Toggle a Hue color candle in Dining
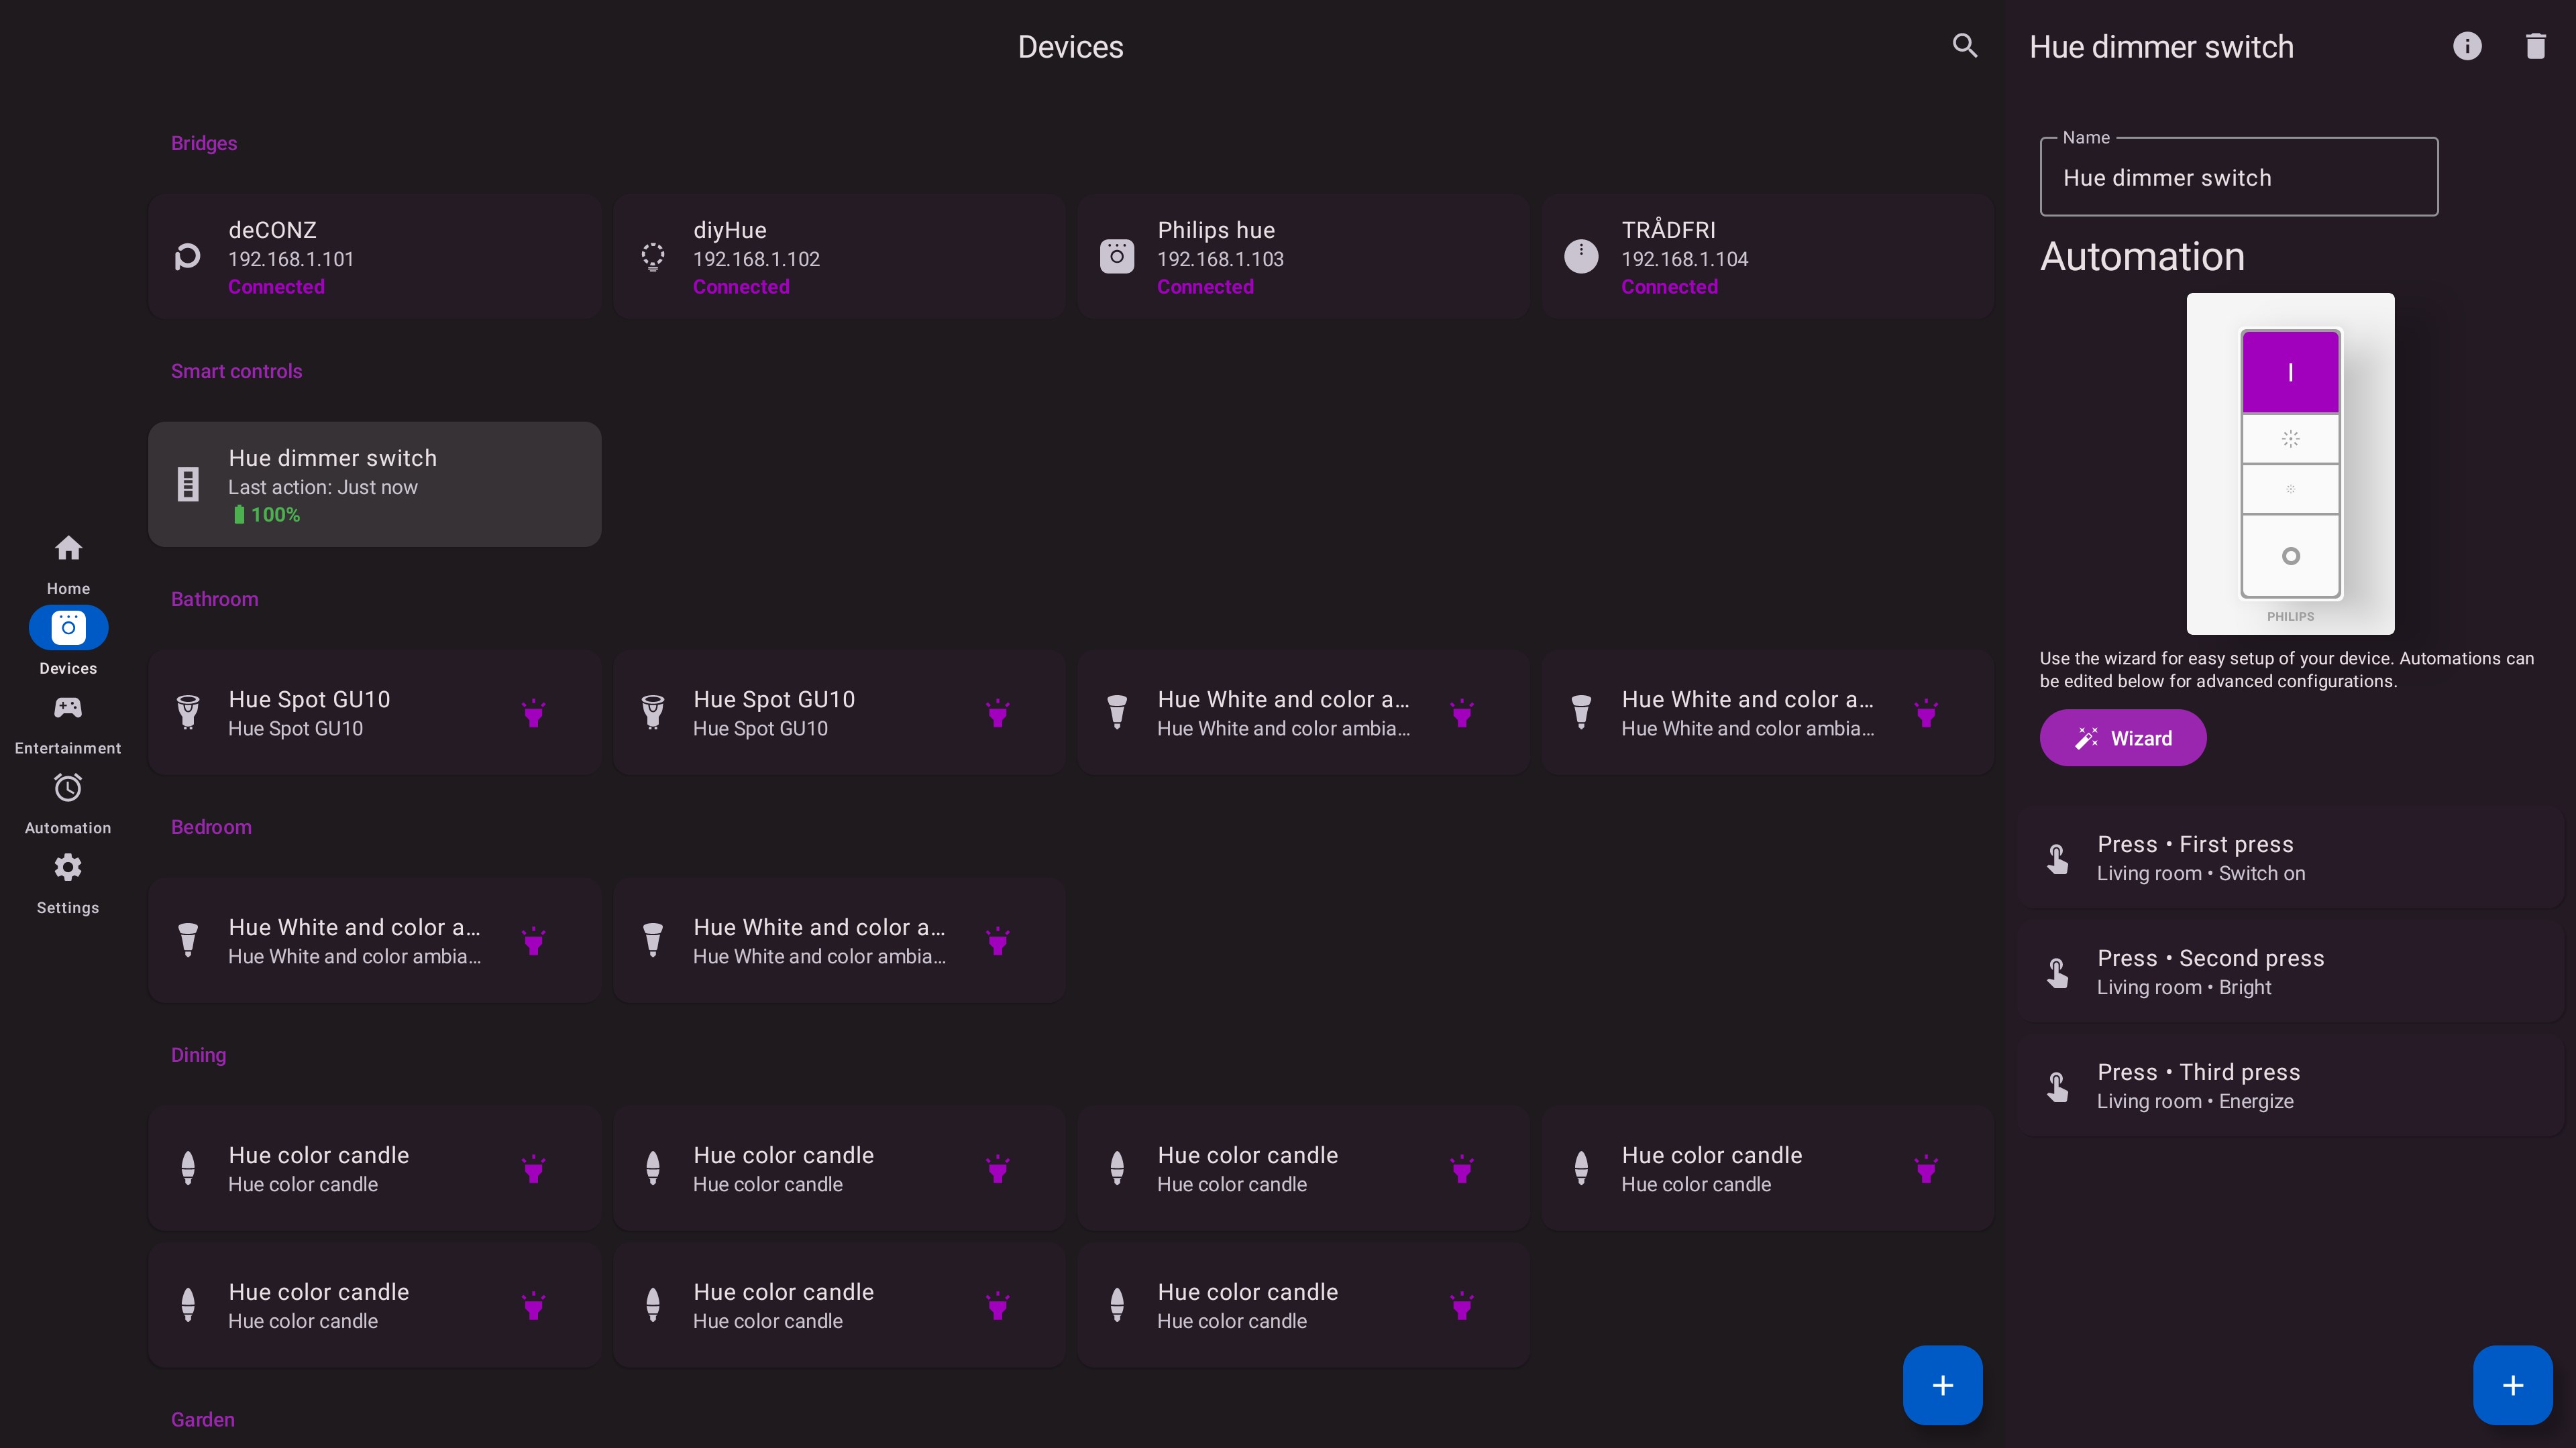The image size is (2576, 1448). click(533, 1167)
